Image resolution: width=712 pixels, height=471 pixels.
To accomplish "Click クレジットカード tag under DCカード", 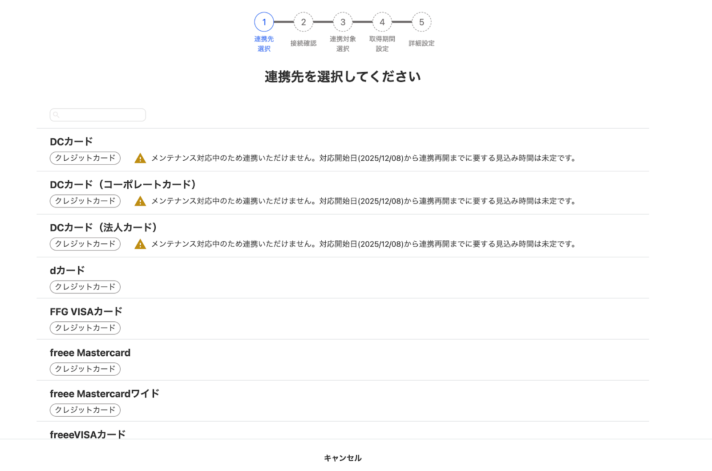I will pos(85,158).
